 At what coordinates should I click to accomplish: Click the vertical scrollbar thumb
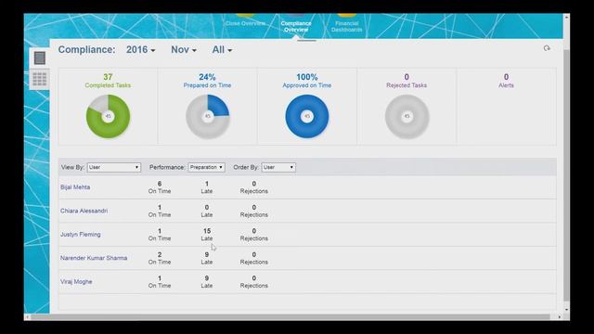(x=566, y=175)
